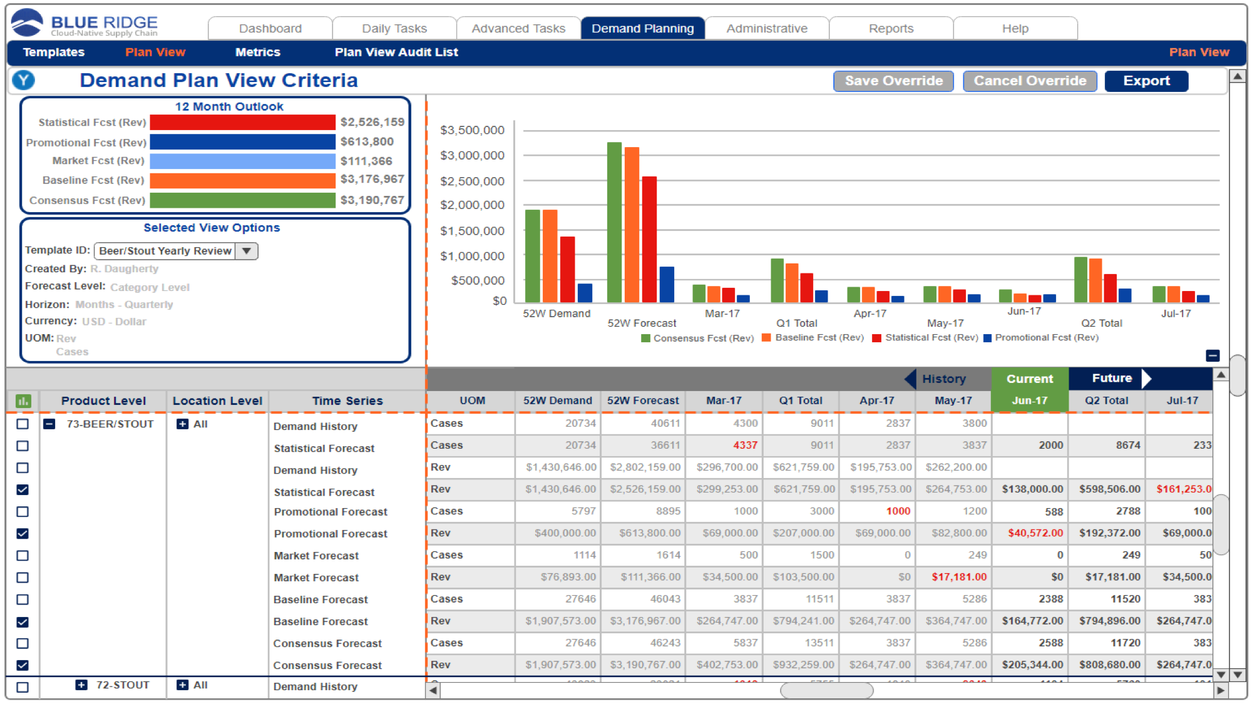1252x704 pixels.
Task: Open the Reports tab
Action: [x=891, y=28]
